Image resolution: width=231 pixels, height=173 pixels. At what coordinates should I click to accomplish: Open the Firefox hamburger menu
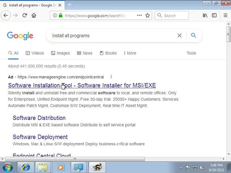point(226,15)
